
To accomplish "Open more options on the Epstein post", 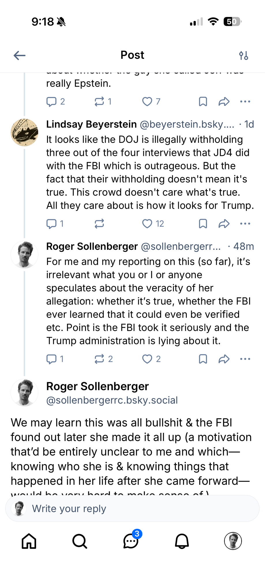I will [245, 102].
